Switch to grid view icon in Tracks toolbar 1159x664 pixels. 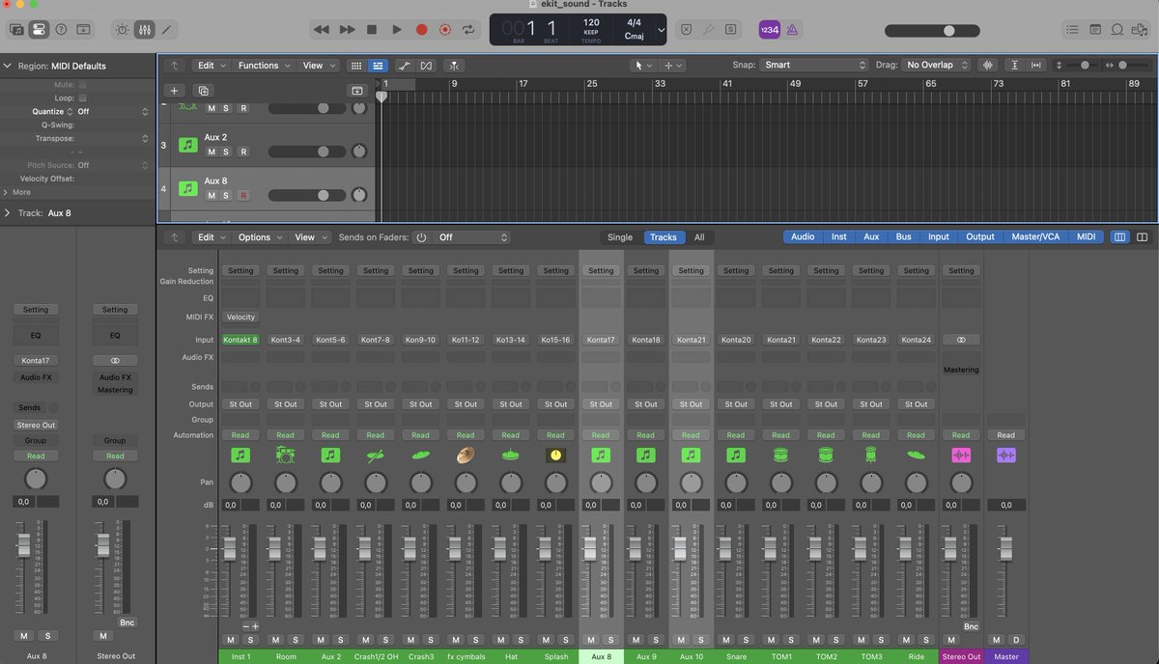point(356,66)
